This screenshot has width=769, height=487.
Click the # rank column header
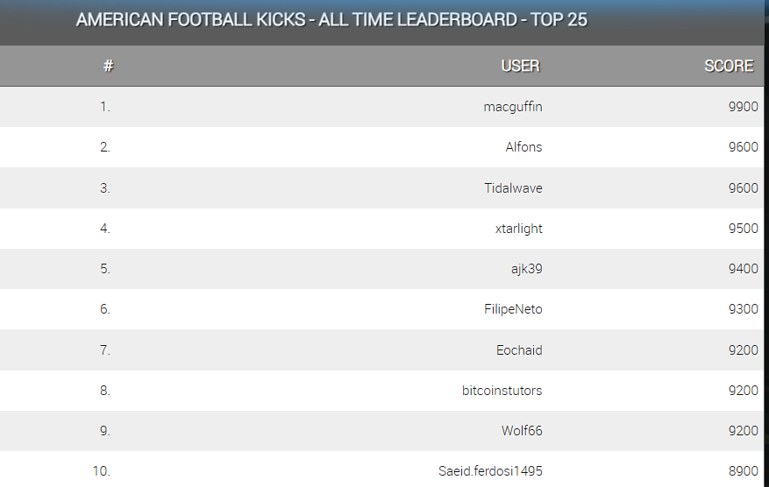pyautogui.click(x=108, y=66)
